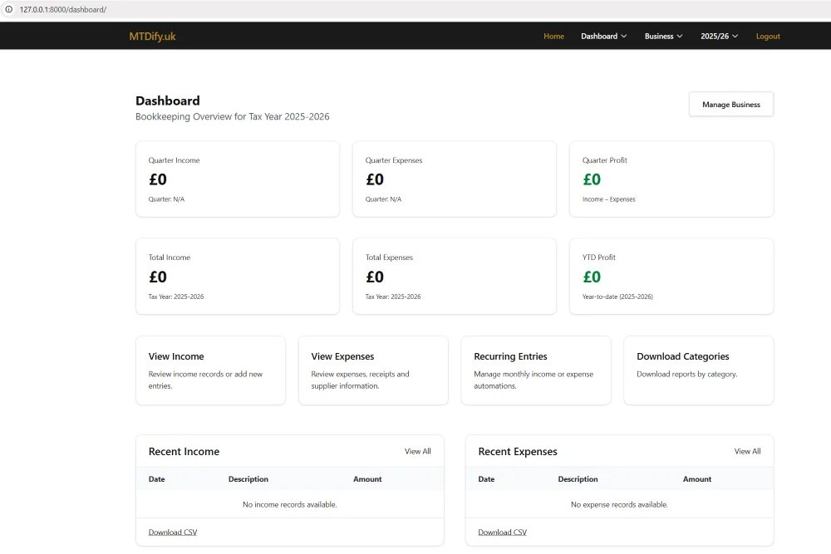831x554 pixels.
Task: Open the Business dropdown menu
Action: (663, 36)
